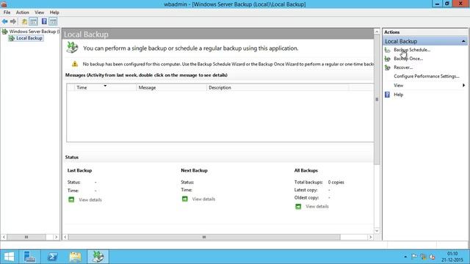Click the Help question mark icon in Actions
The width and height of the screenshot is (470, 264).
coord(387,95)
